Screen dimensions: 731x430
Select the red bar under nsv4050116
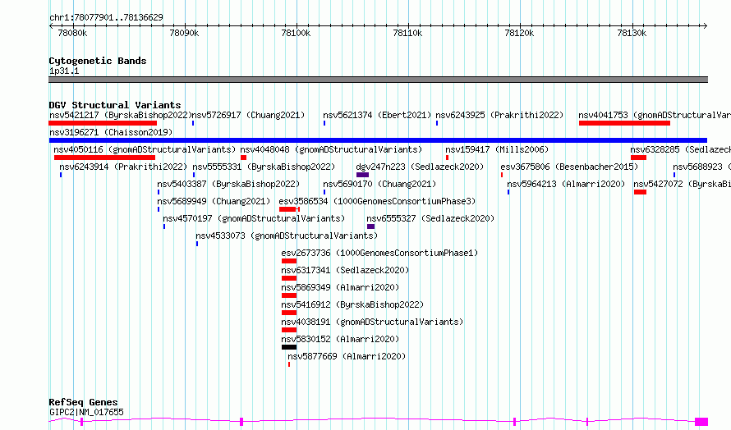click(x=104, y=158)
